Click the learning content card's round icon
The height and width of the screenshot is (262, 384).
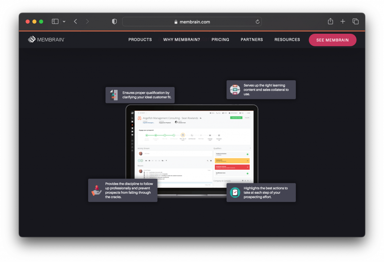(235, 90)
